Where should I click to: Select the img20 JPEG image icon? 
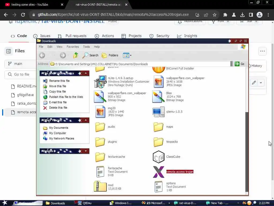pyautogui.click(x=100, y=112)
